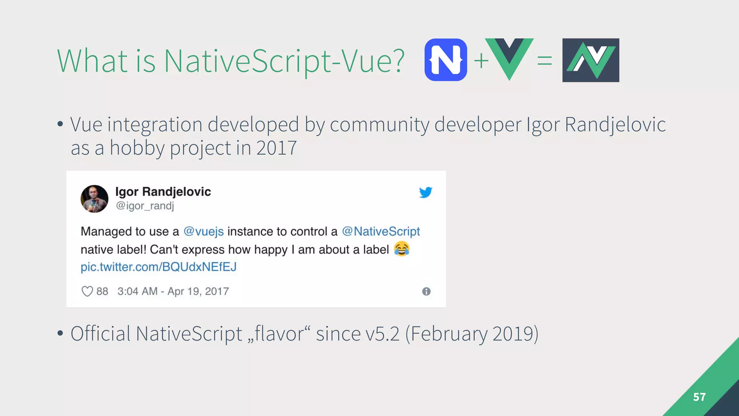This screenshot has height=416, width=739.
Task: Click the text as a hobby project in 2017
Action: 184,148
